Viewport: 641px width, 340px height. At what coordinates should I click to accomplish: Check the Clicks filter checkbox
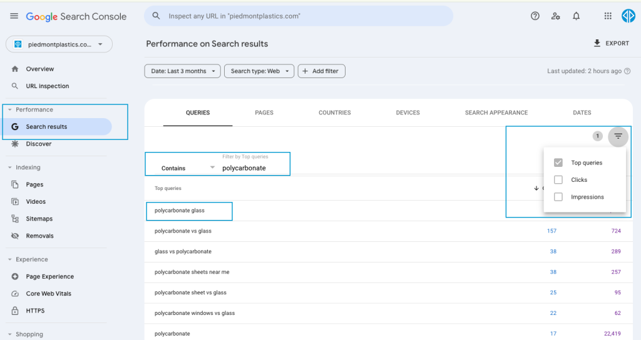point(558,179)
